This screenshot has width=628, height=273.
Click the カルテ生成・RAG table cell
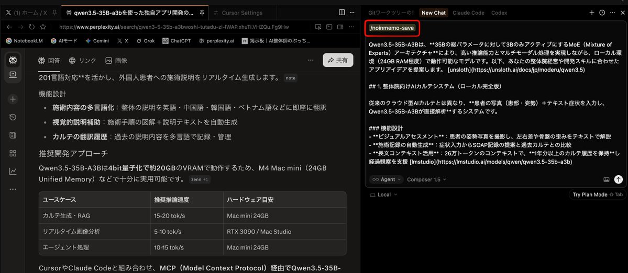(x=94, y=216)
